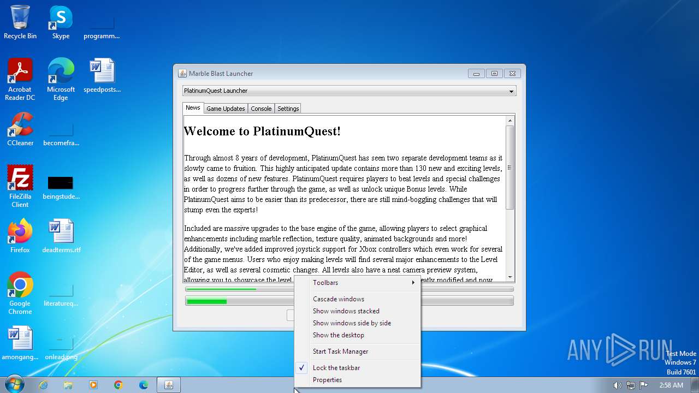Close the Marble Blast Launcher window
This screenshot has width=699, height=393.
point(512,74)
